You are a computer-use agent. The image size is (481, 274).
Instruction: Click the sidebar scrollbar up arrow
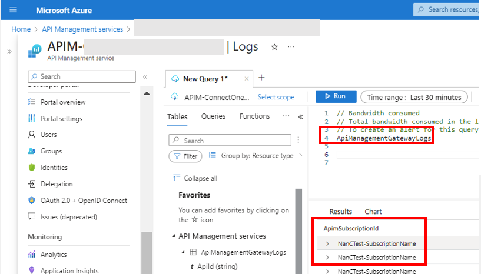coord(147,93)
